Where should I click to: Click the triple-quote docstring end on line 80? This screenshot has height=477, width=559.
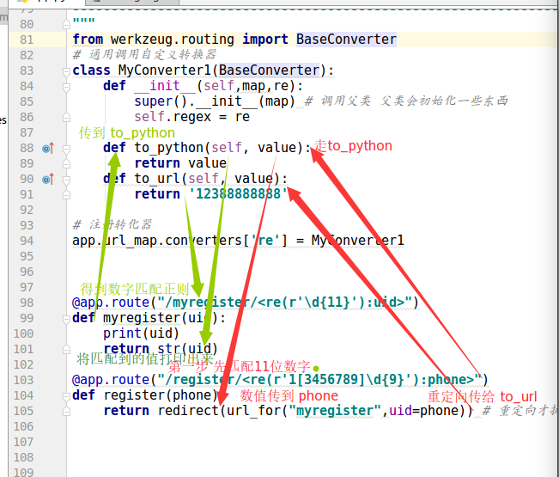[x=84, y=21]
